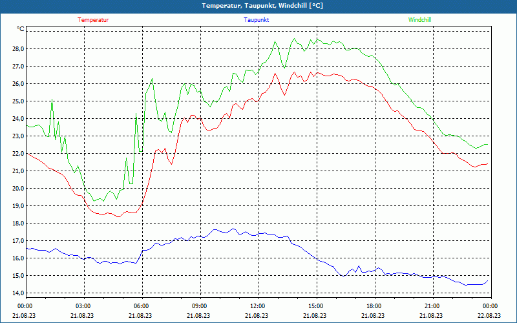
Task: Click the 24,0 y-axis value
Action: [18, 119]
